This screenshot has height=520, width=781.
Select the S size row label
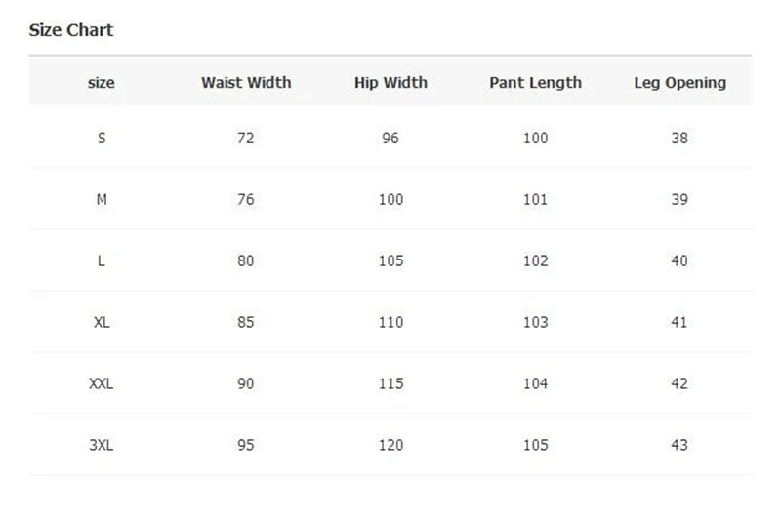(x=102, y=138)
